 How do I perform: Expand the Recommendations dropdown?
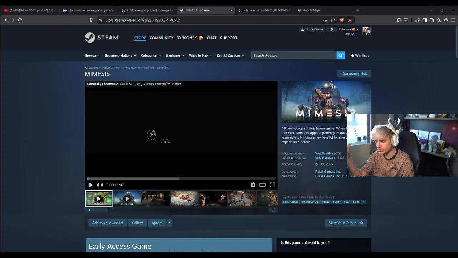point(120,56)
